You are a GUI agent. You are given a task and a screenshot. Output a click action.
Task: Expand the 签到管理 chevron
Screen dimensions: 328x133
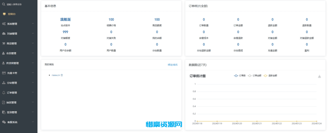(x=33, y=112)
